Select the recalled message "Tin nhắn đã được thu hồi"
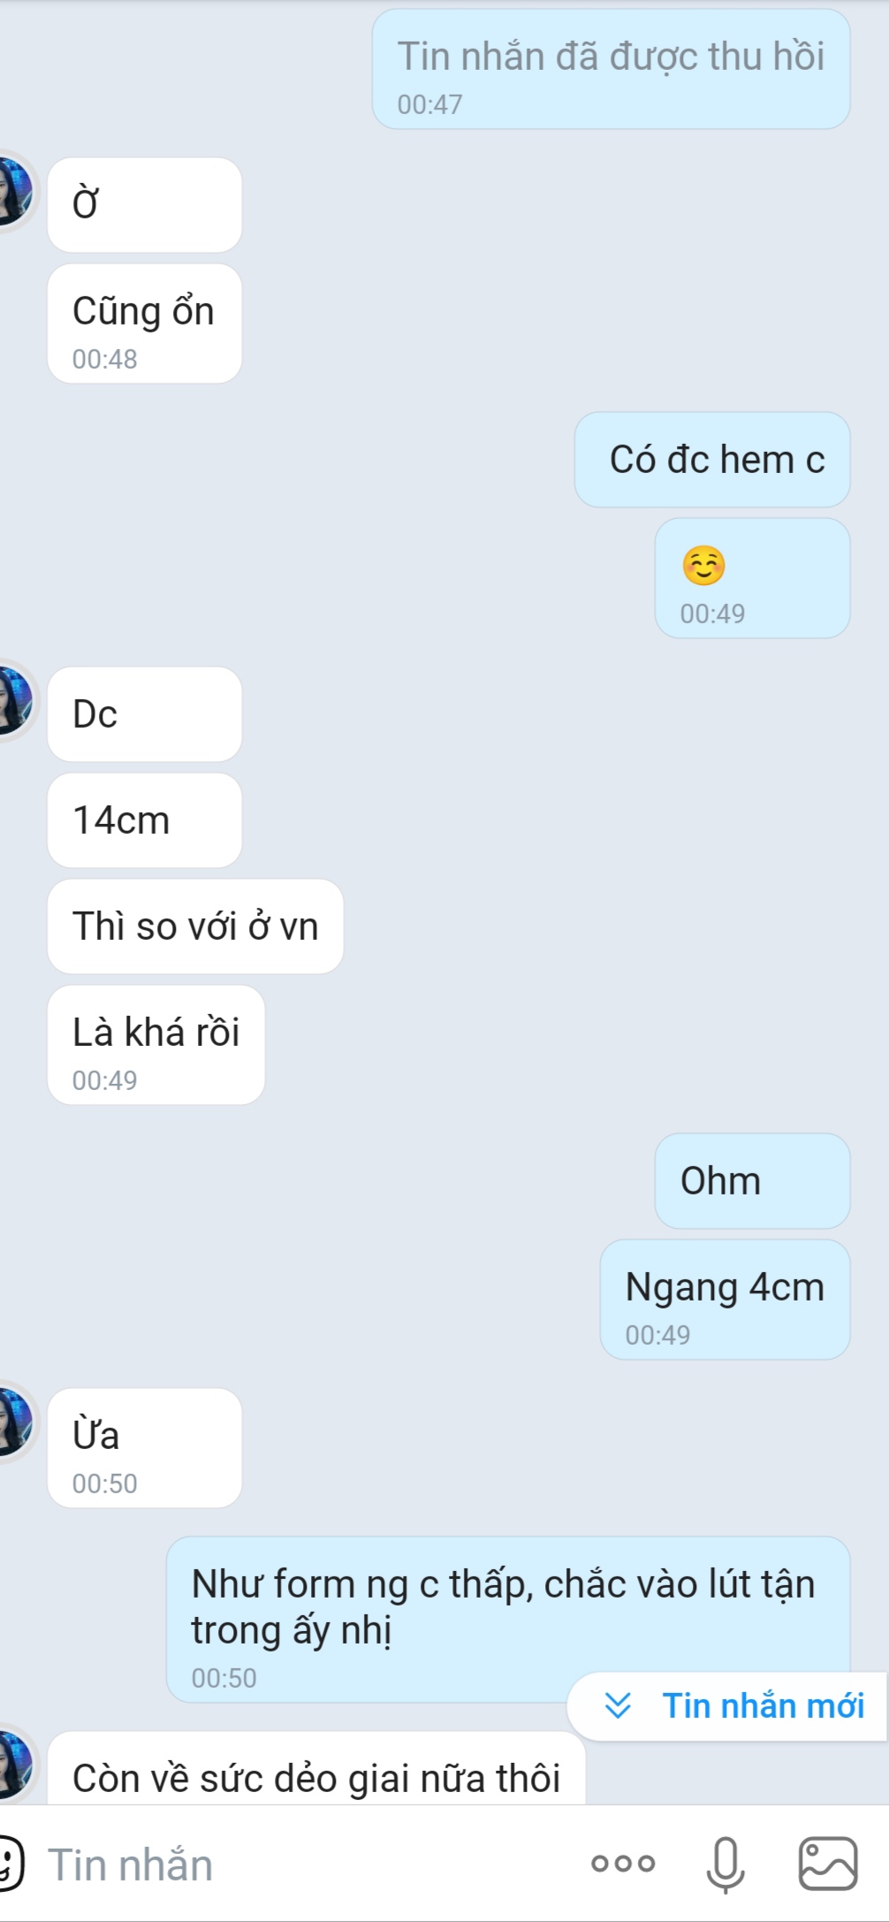The width and height of the screenshot is (889, 1922). (x=611, y=70)
